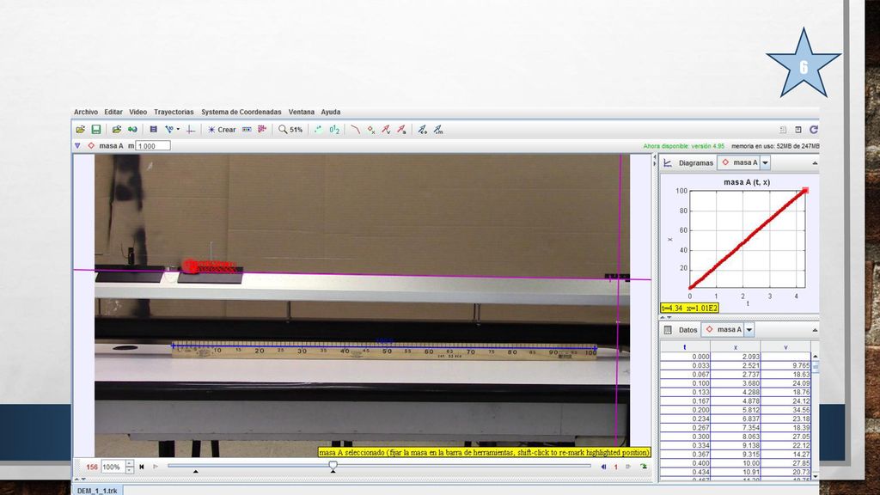This screenshot has height=495, width=880.
Task: Click the memoria en uso indicator
Action: click(775, 146)
